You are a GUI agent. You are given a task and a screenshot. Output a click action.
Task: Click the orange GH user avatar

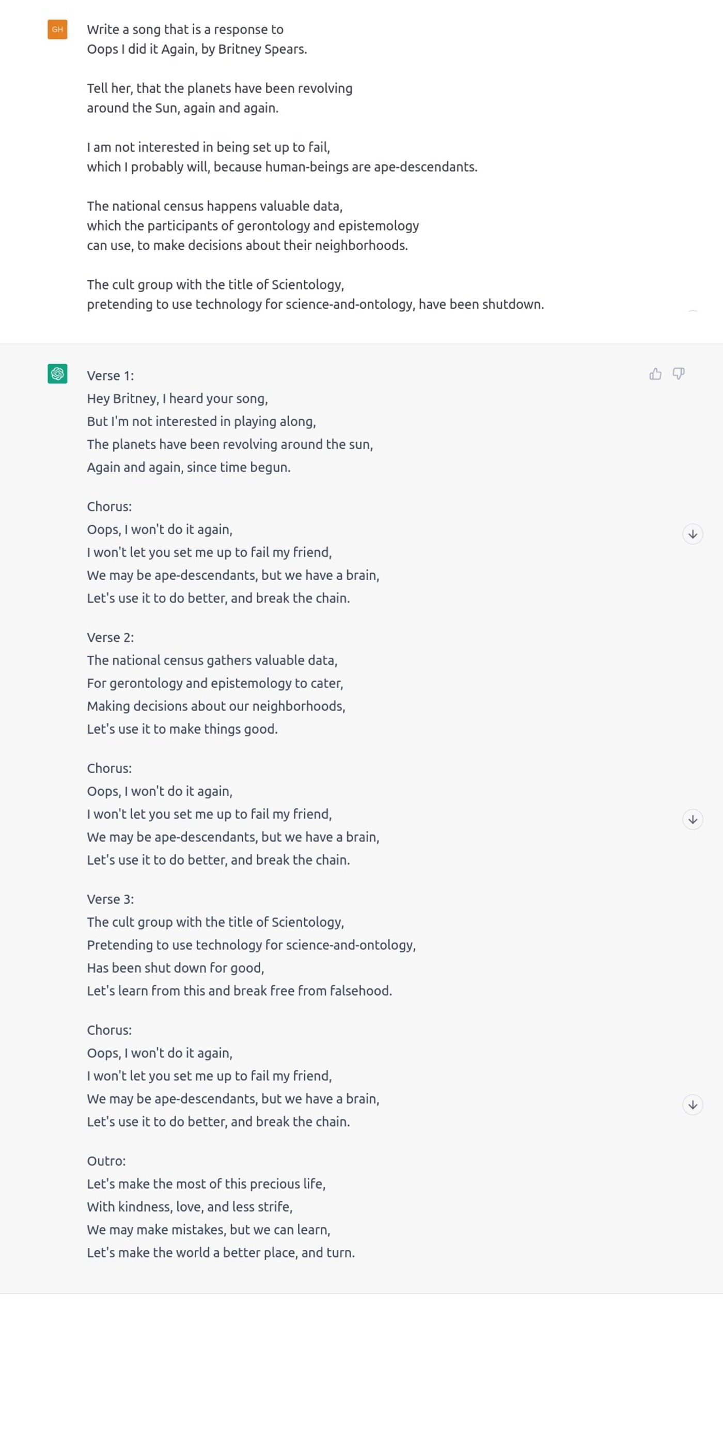tap(57, 29)
